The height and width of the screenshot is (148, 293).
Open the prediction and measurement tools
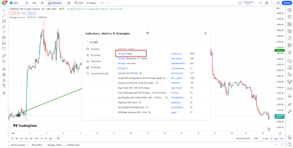pyautogui.click(x=4, y=43)
